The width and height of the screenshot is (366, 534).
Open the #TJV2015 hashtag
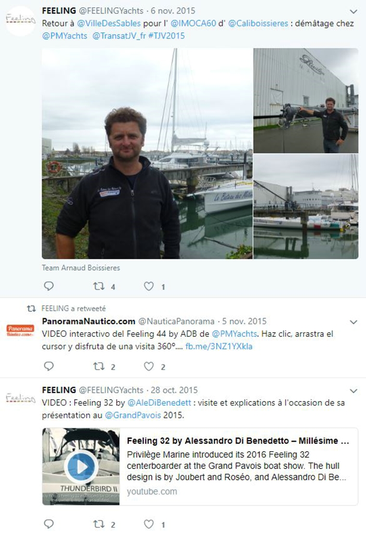coord(167,36)
